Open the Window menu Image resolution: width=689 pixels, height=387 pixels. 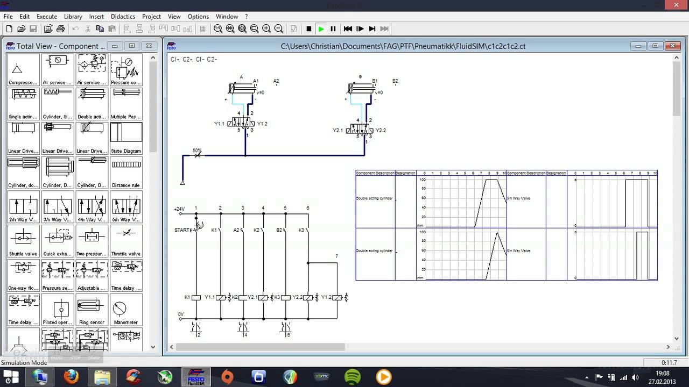coord(227,16)
